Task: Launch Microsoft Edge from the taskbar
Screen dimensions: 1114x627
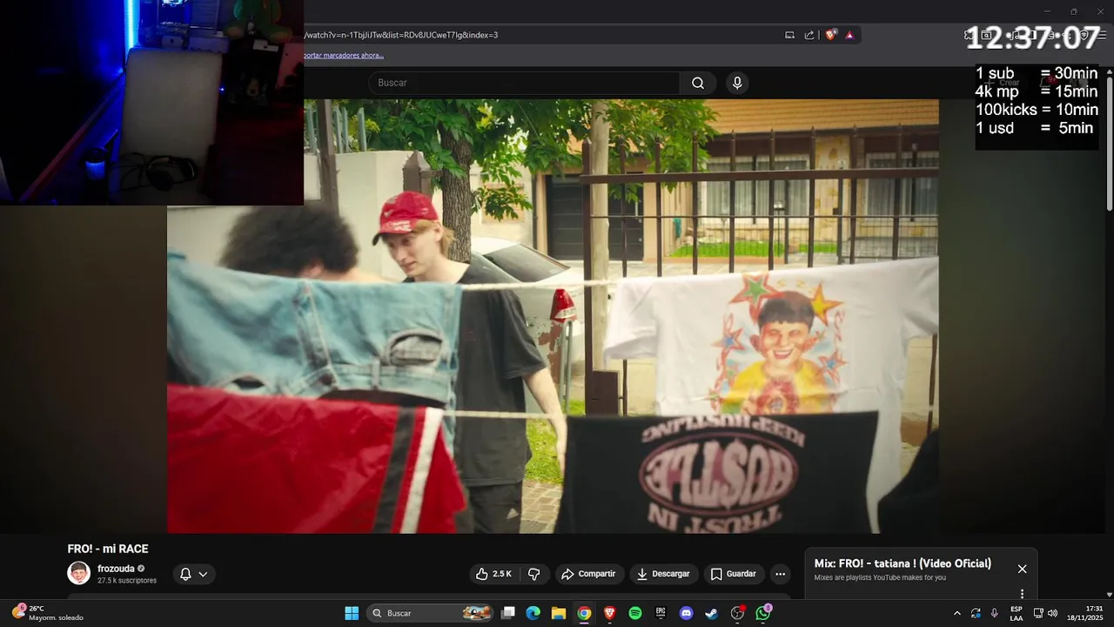Action: click(534, 613)
